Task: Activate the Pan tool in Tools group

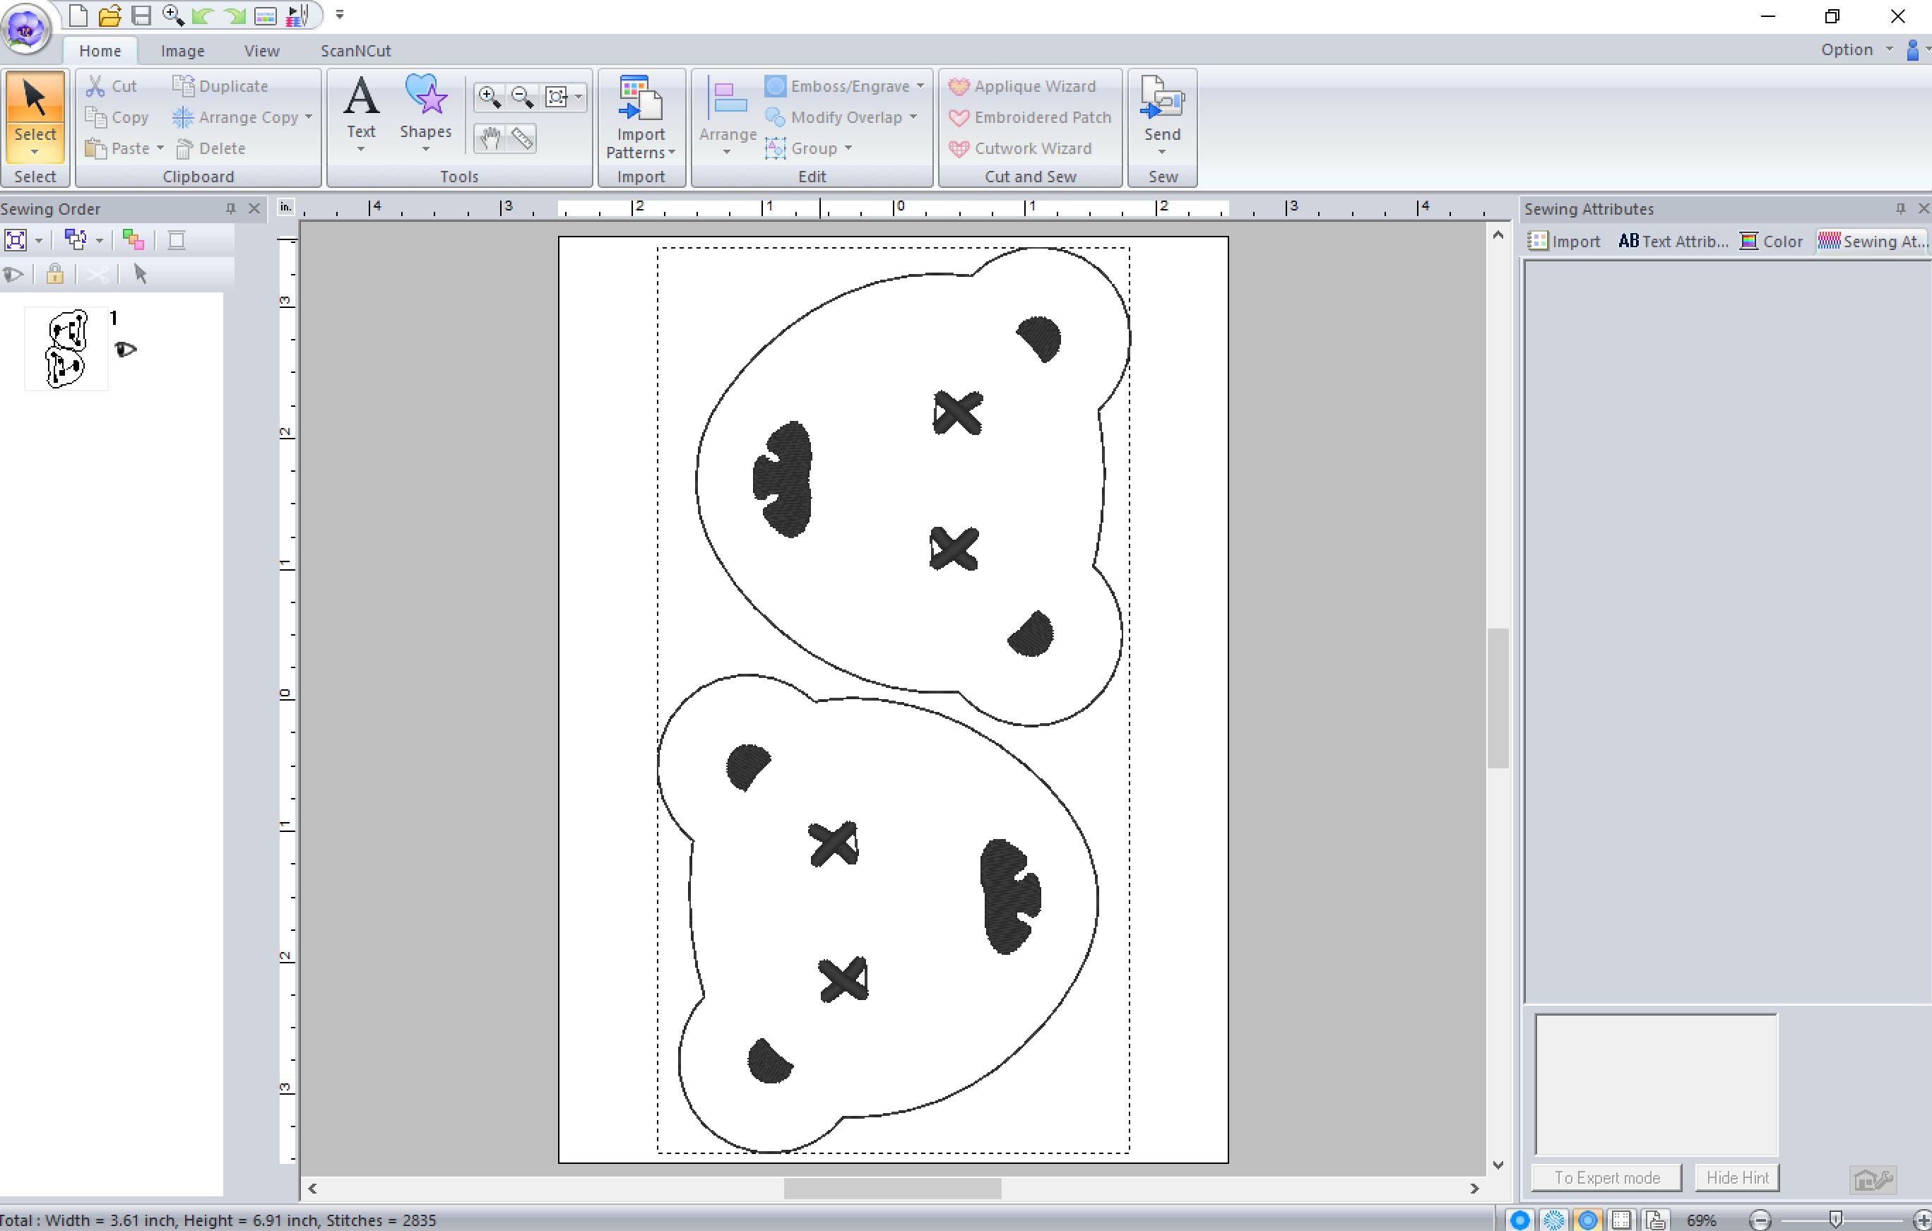Action: coord(489,138)
